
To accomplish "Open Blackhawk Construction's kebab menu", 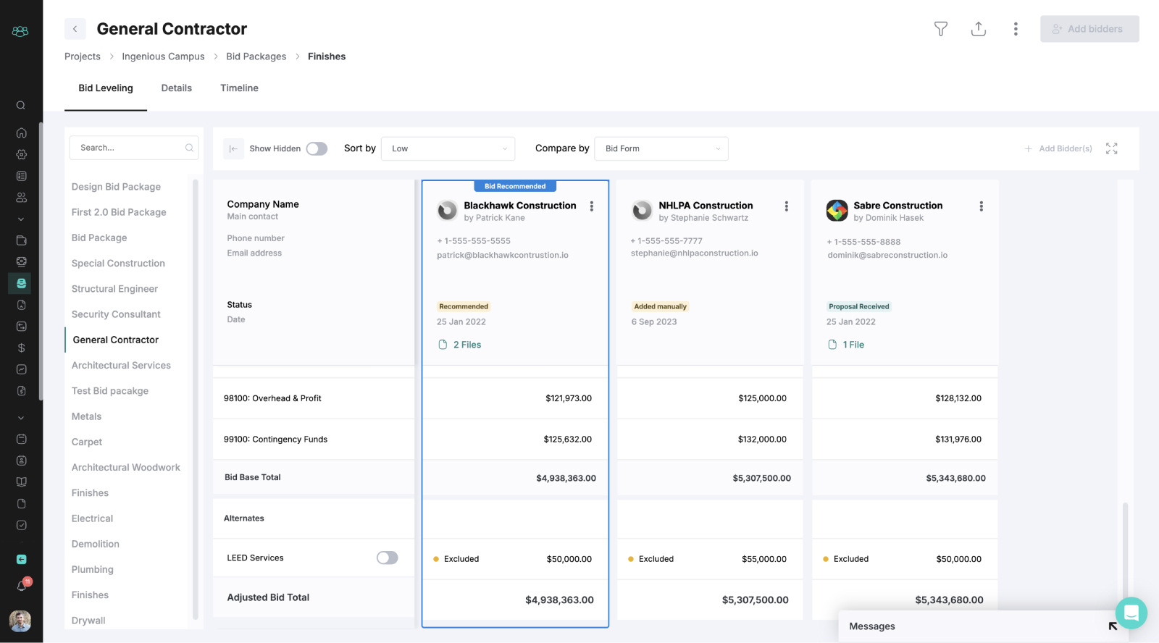I will 592,206.
